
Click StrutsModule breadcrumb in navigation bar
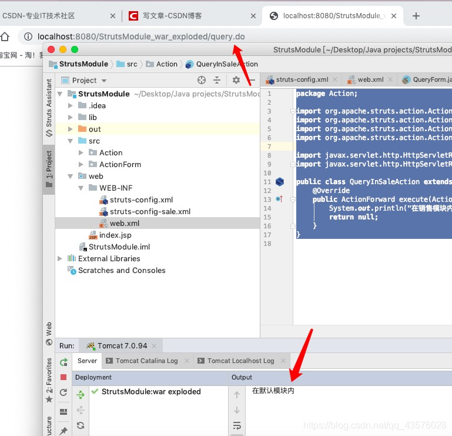tap(78, 64)
